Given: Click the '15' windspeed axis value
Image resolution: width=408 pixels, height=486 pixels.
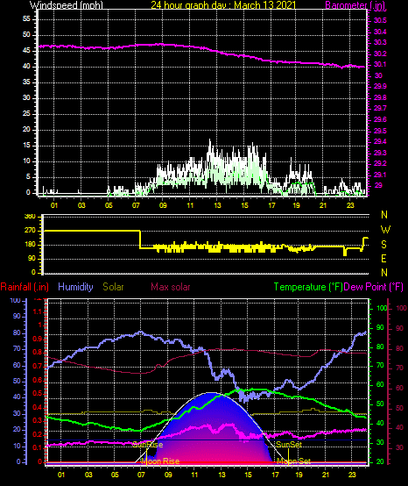Looking at the screenshot, I should pyautogui.click(x=26, y=146).
